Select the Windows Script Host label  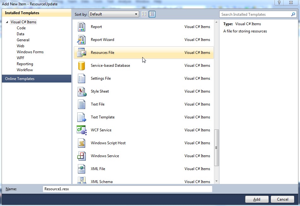tap(108, 143)
